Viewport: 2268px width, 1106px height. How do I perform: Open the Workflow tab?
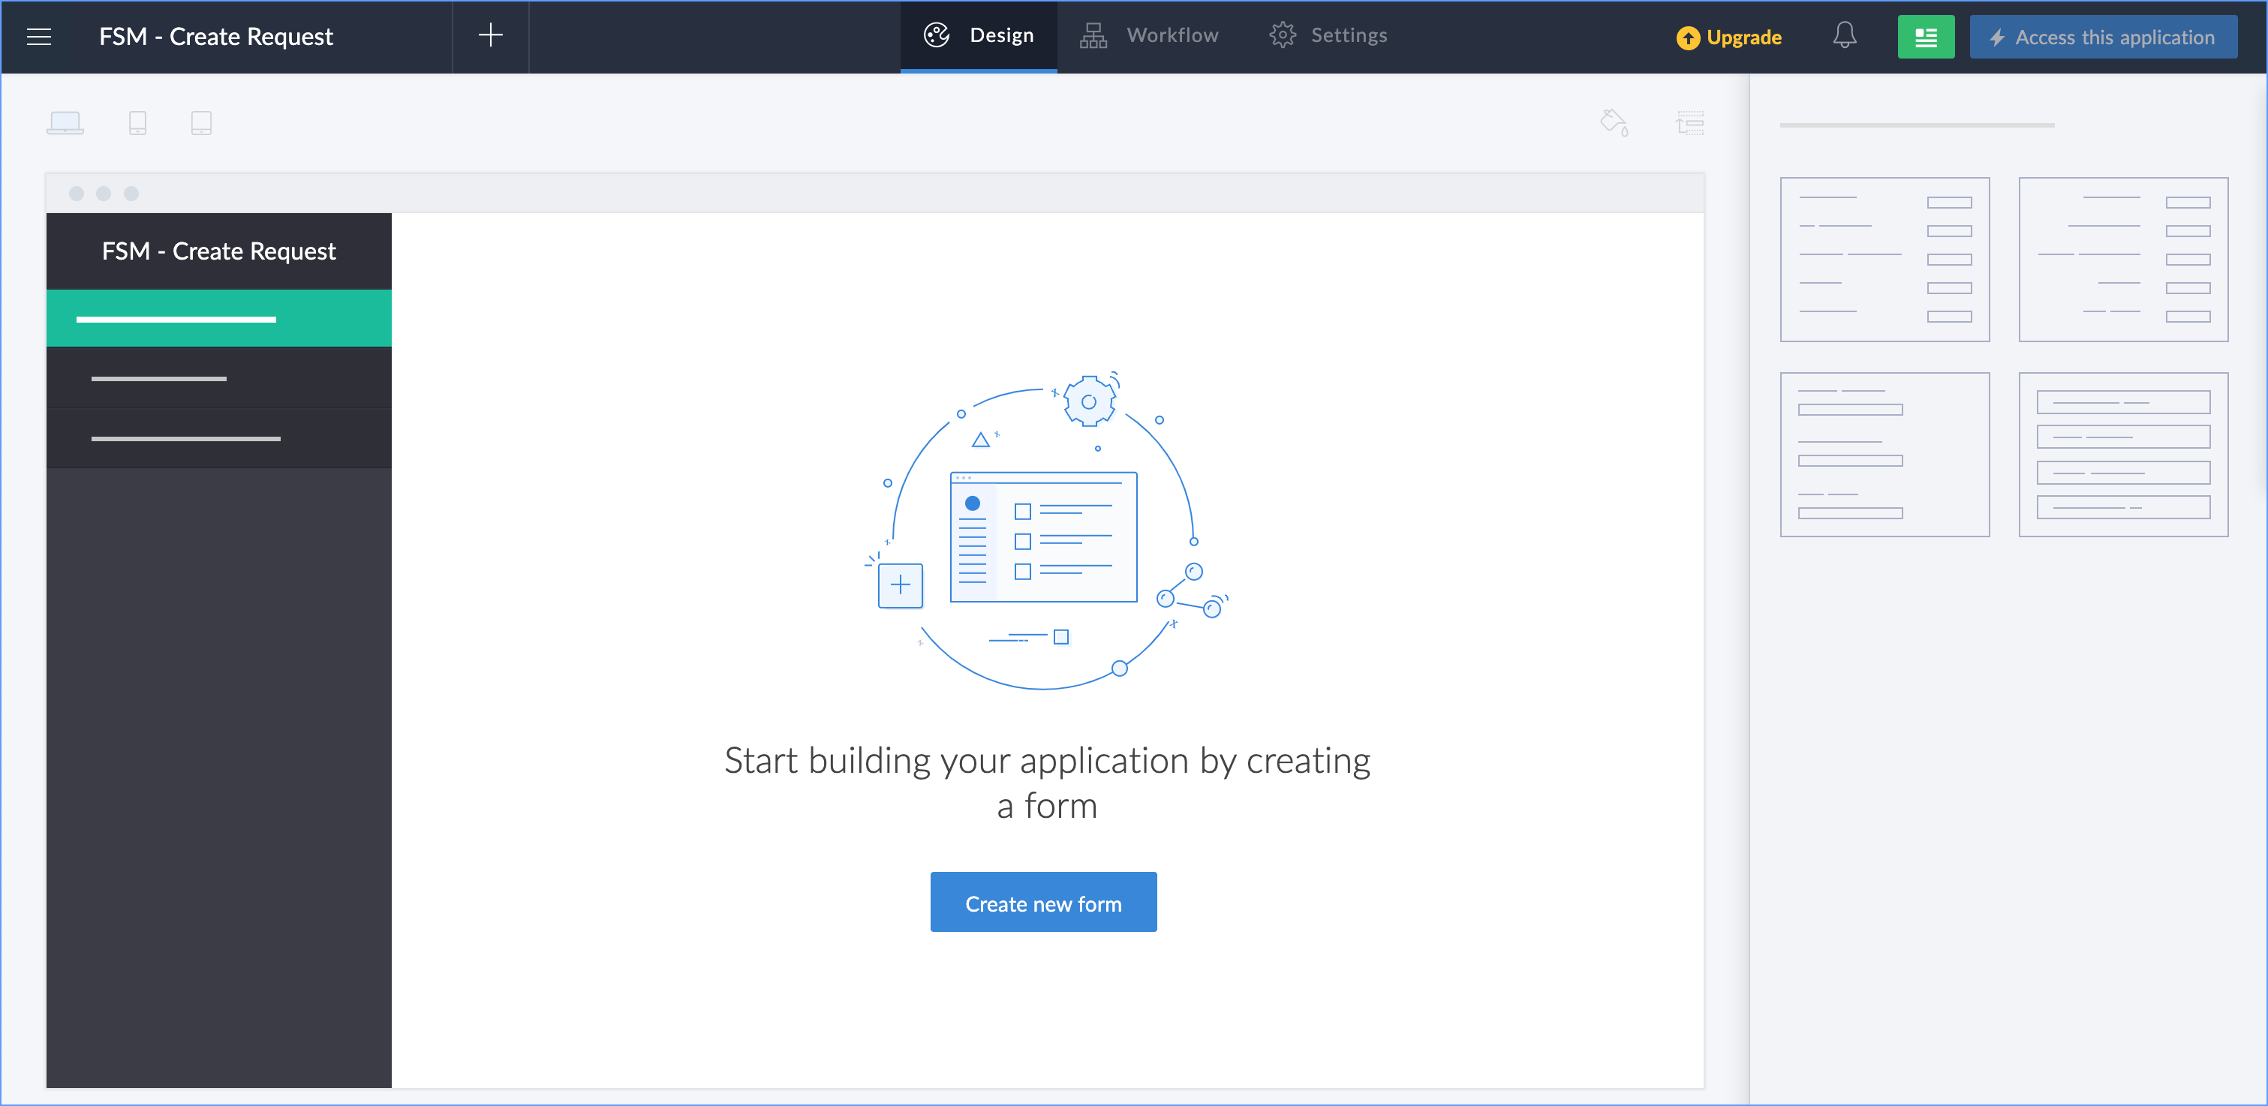click(x=1150, y=35)
